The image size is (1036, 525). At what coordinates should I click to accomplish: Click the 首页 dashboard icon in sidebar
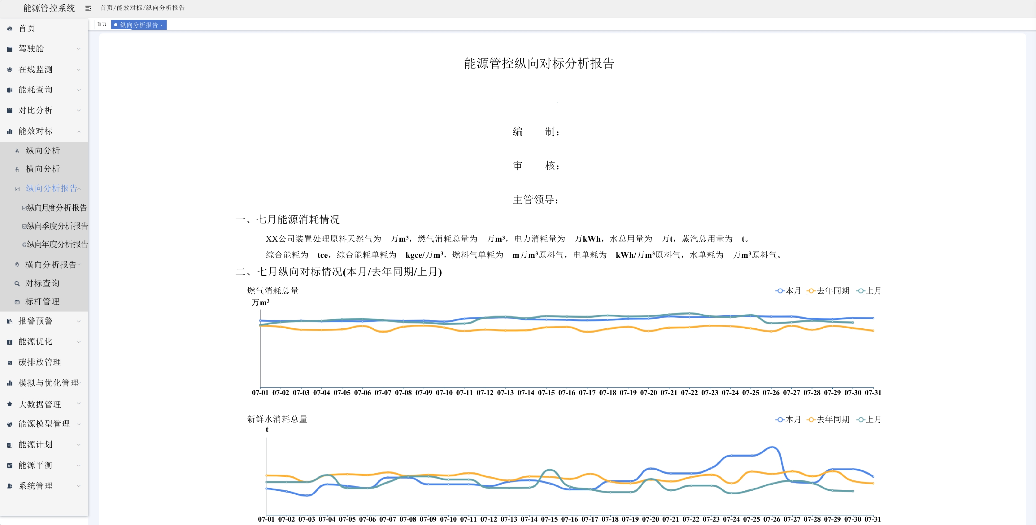tap(10, 28)
